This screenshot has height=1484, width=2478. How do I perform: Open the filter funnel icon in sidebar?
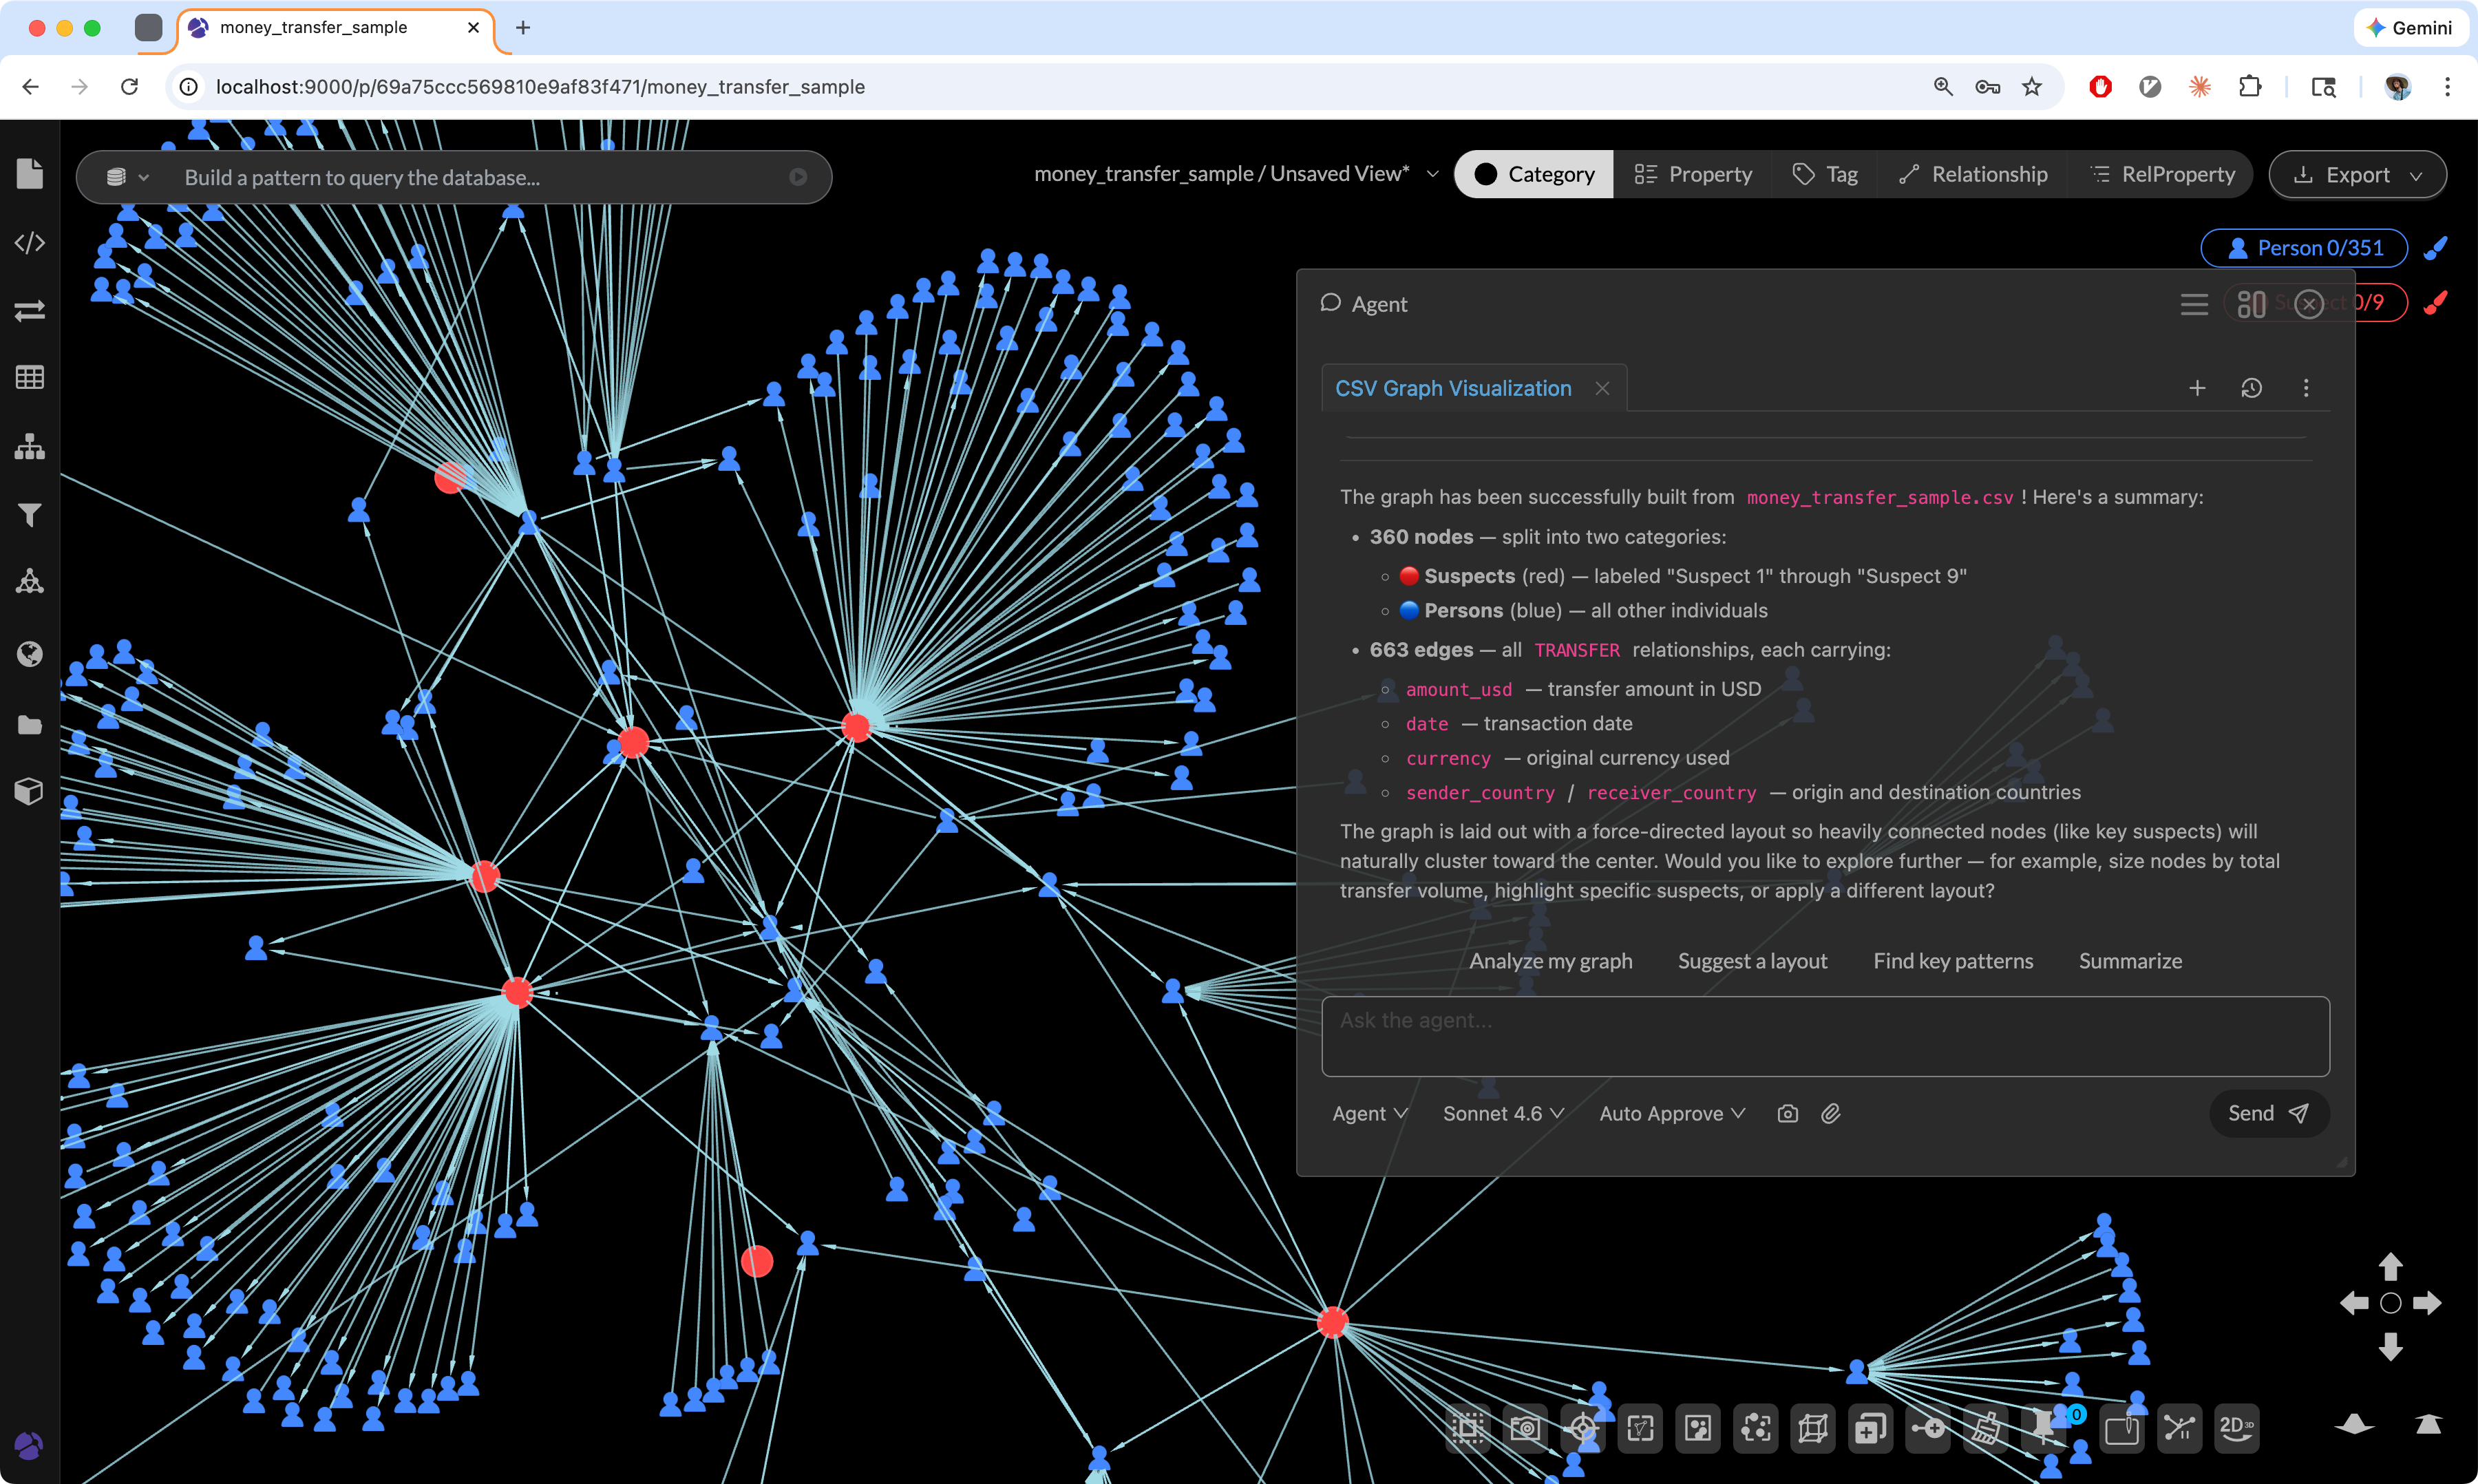click(30, 515)
